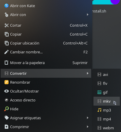Expand the Abrir con submenu arrow
The width and height of the screenshot is (121, 132).
[x=88, y=15]
